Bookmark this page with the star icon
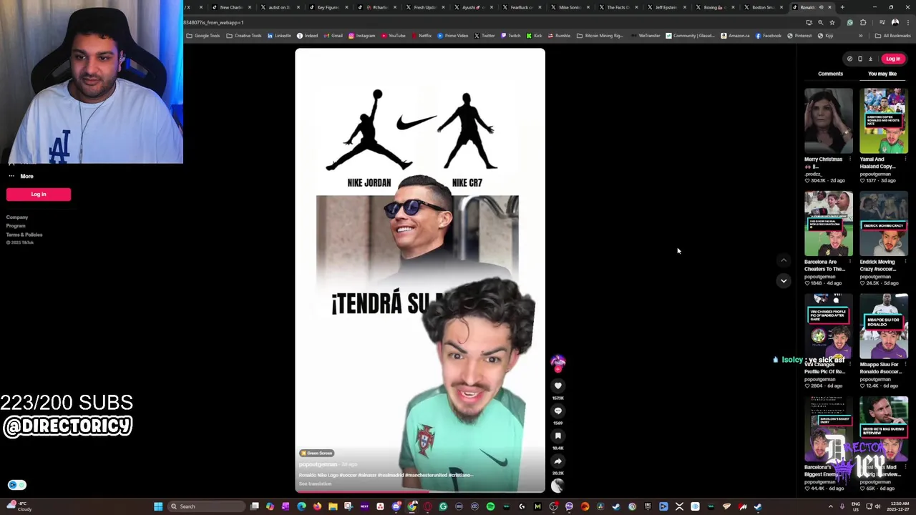Screen dimensions: 916x515 pos(832,22)
